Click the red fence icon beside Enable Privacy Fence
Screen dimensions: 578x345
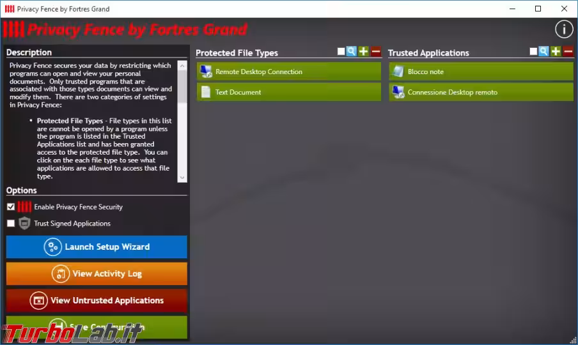24,206
